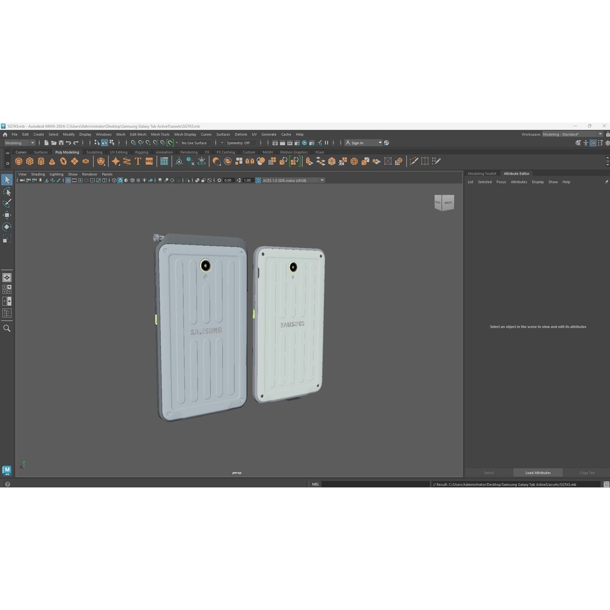The height and width of the screenshot is (610, 610).
Task: Switch to the UV Editing shelf tab
Action: pyautogui.click(x=119, y=152)
